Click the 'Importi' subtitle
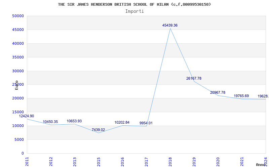The width and height of the screenshot is (269, 168). pos(134,11)
